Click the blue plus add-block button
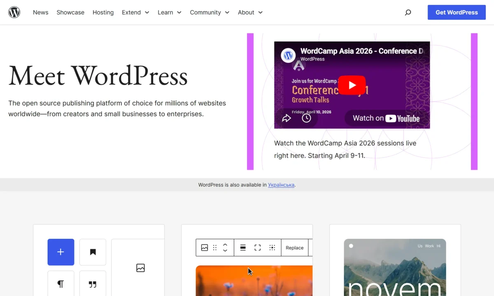The image size is (494, 296). [61, 252]
